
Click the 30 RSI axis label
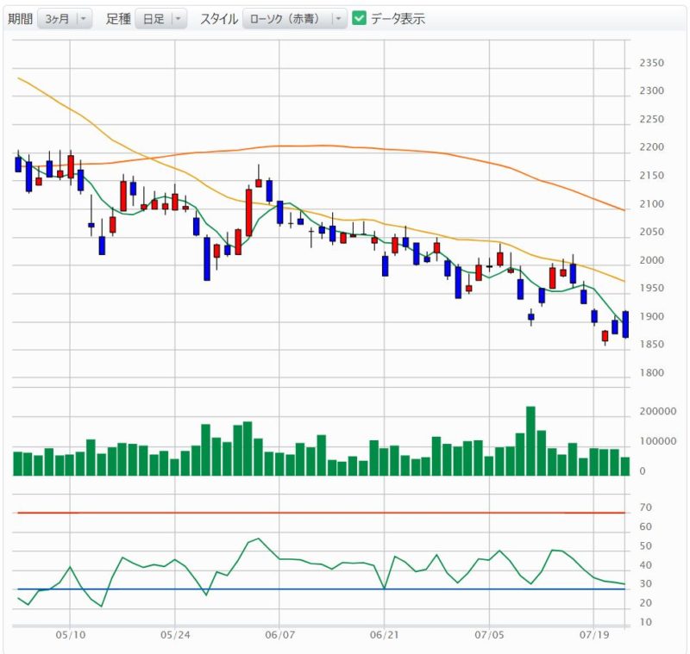point(645,583)
